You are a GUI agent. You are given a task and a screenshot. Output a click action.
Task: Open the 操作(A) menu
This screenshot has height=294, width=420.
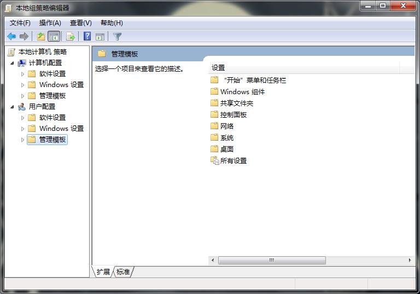(50, 23)
